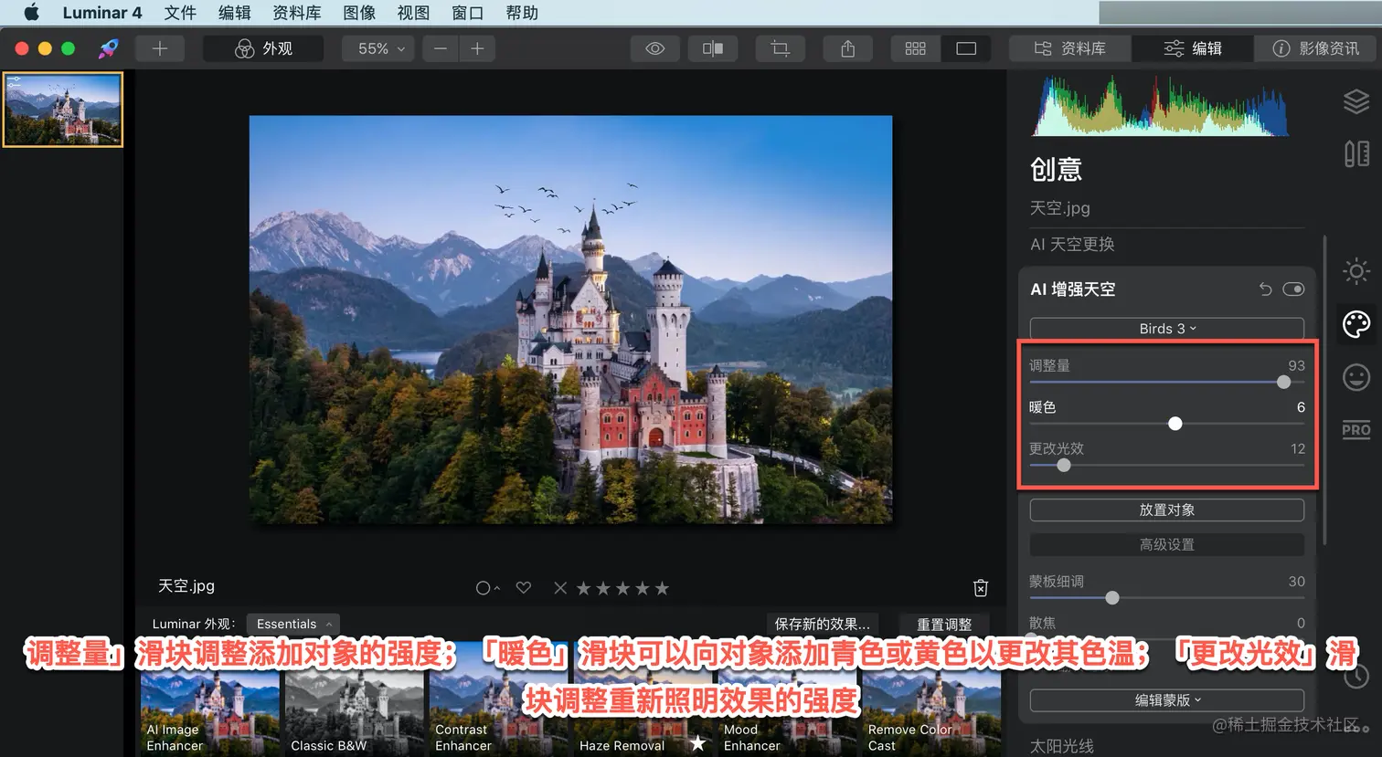Viewport: 1382px width, 757px height.
Task: Switch to the 编辑 tab in toolbar
Action: (1193, 48)
